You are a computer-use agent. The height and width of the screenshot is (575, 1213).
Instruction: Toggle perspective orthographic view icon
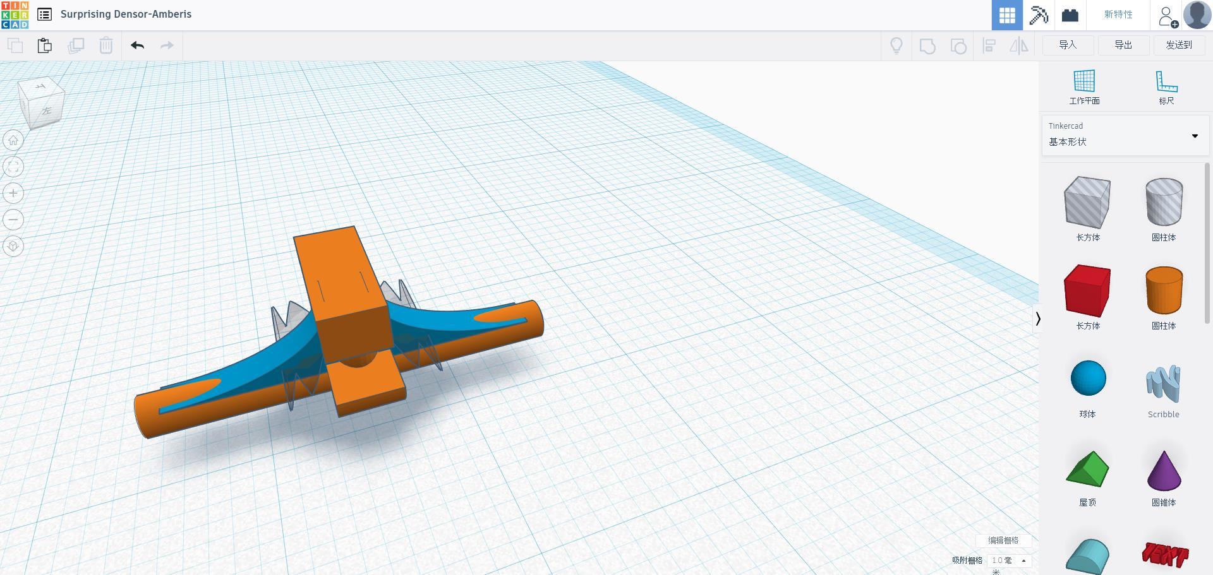point(13,246)
